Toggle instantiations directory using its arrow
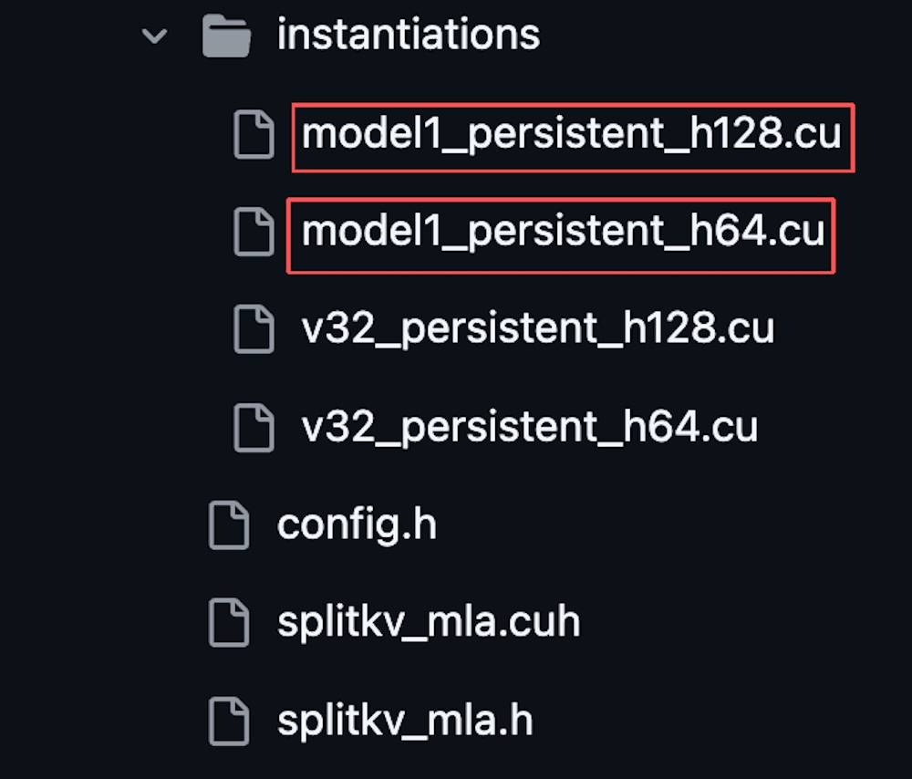 (155, 36)
